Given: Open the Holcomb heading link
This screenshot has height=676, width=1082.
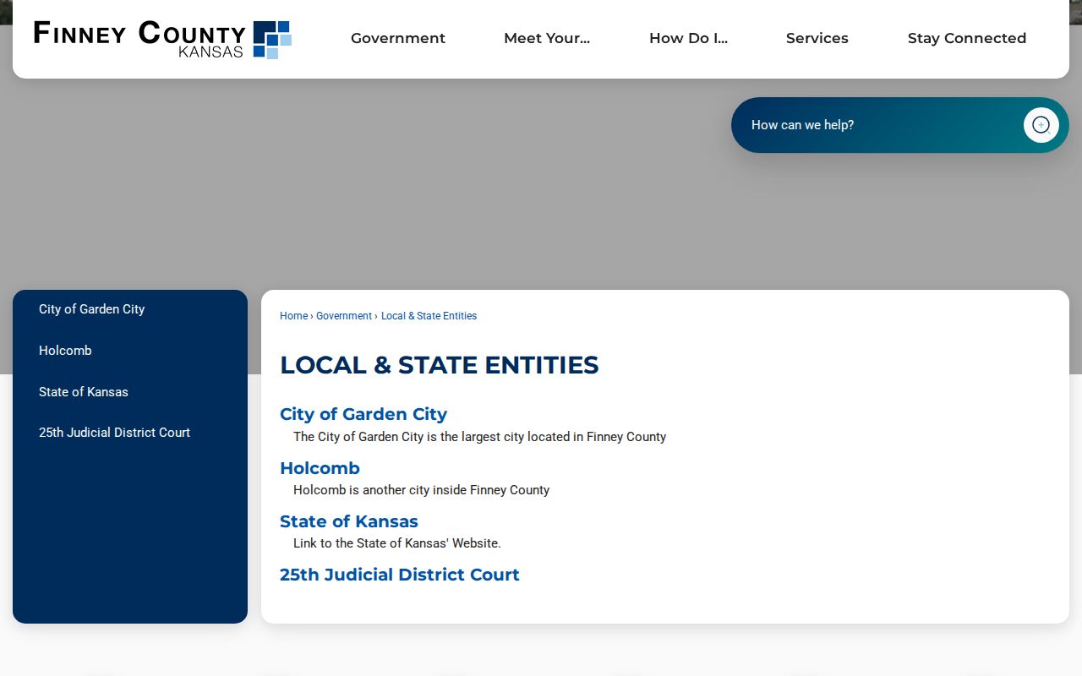Looking at the screenshot, I should click(320, 468).
